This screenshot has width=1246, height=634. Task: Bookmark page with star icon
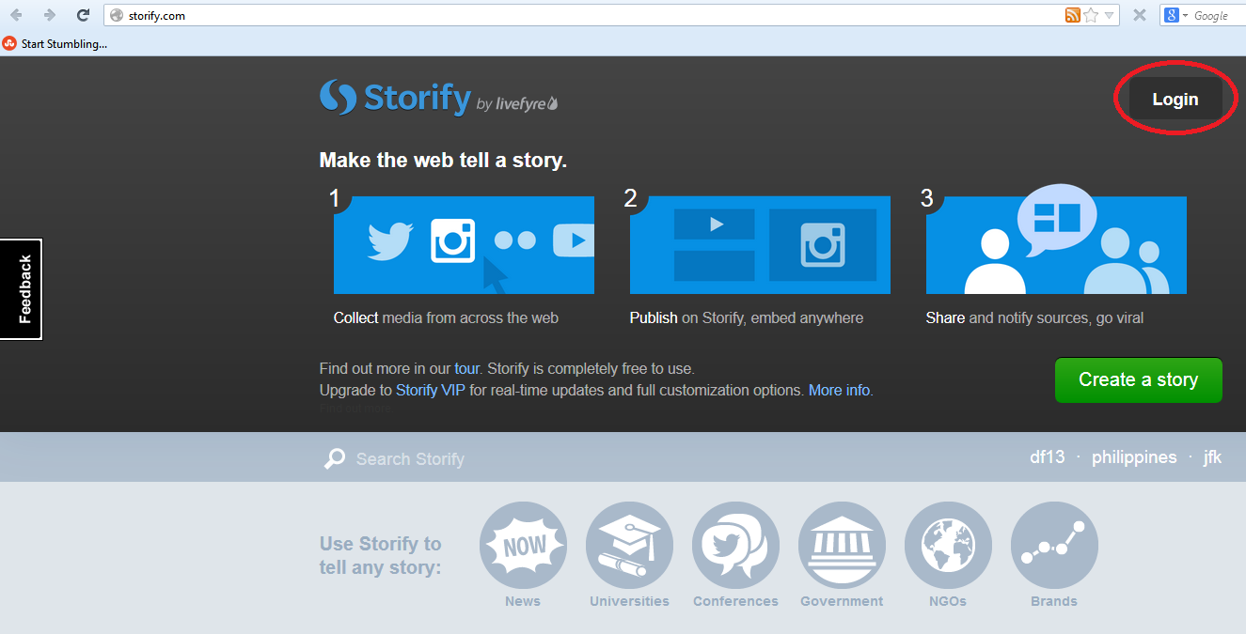coord(1091,15)
